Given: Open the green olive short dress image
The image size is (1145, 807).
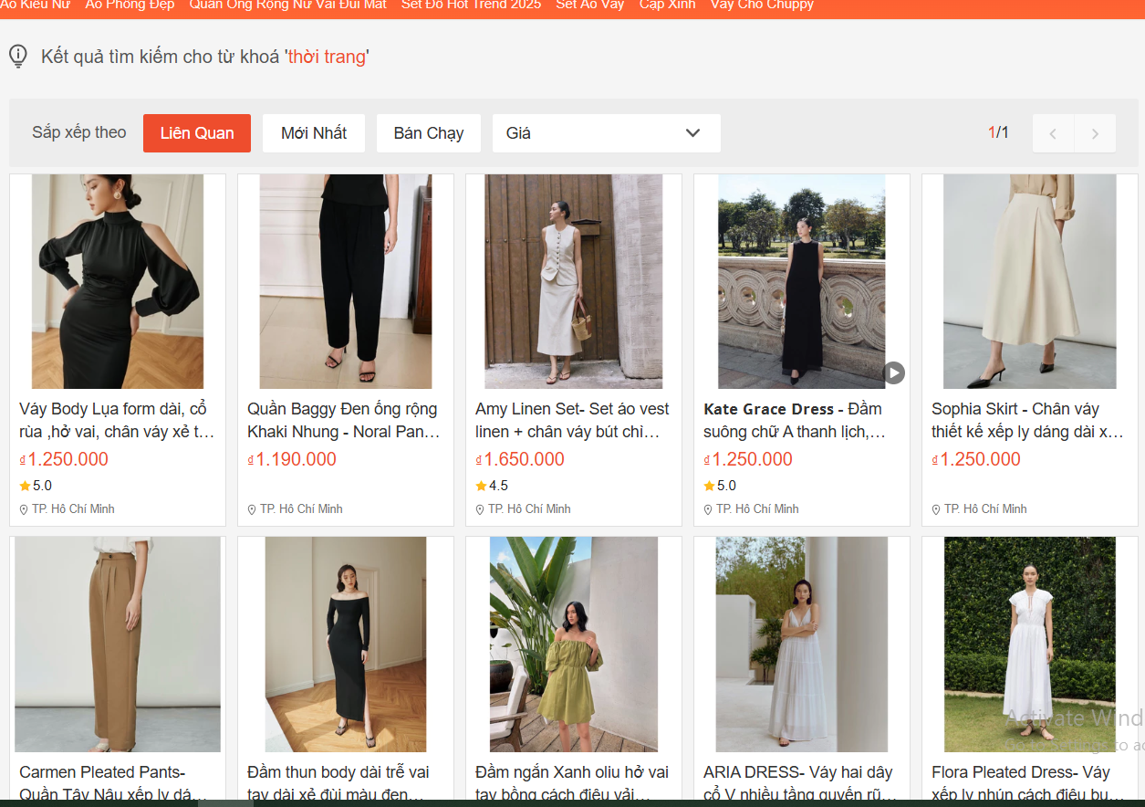Looking at the screenshot, I should pos(574,644).
